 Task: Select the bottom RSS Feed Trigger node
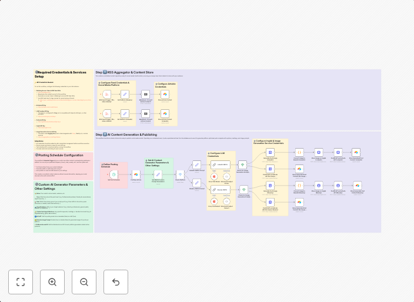(x=106, y=113)
